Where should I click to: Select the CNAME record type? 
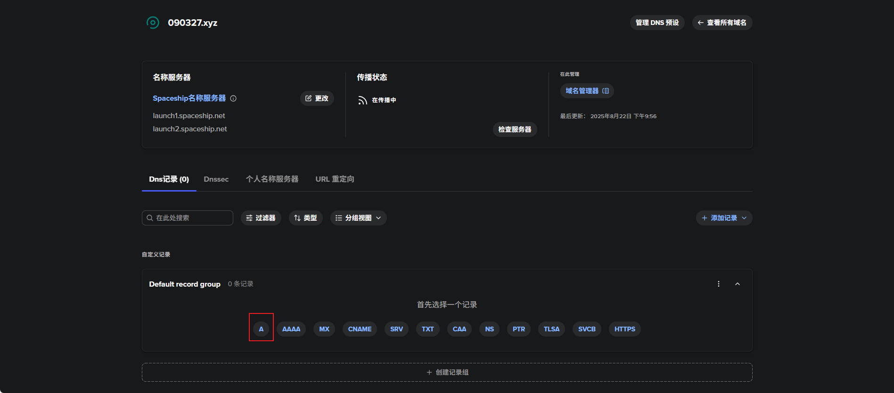(x=360, y=329)
